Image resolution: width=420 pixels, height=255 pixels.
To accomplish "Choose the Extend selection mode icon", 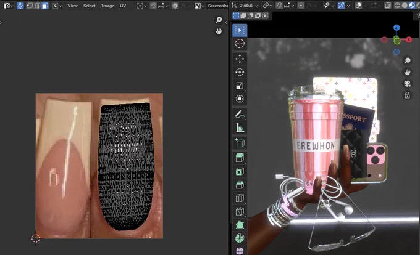I will pyautogui.click(x=243, y=16).
